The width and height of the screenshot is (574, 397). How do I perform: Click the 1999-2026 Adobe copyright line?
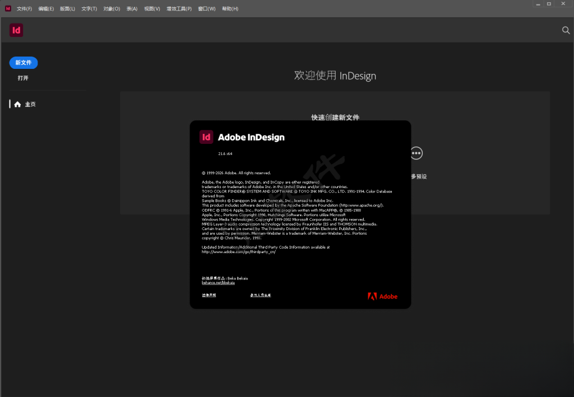pos(237,173)
